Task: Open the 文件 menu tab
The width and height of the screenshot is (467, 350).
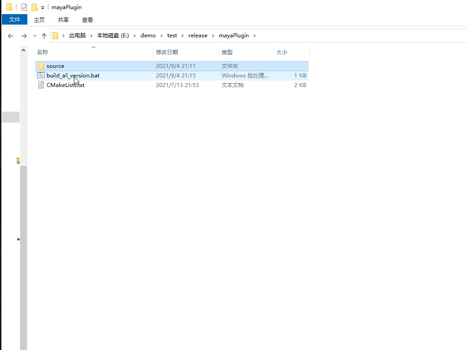Action: tap(15, 20)
